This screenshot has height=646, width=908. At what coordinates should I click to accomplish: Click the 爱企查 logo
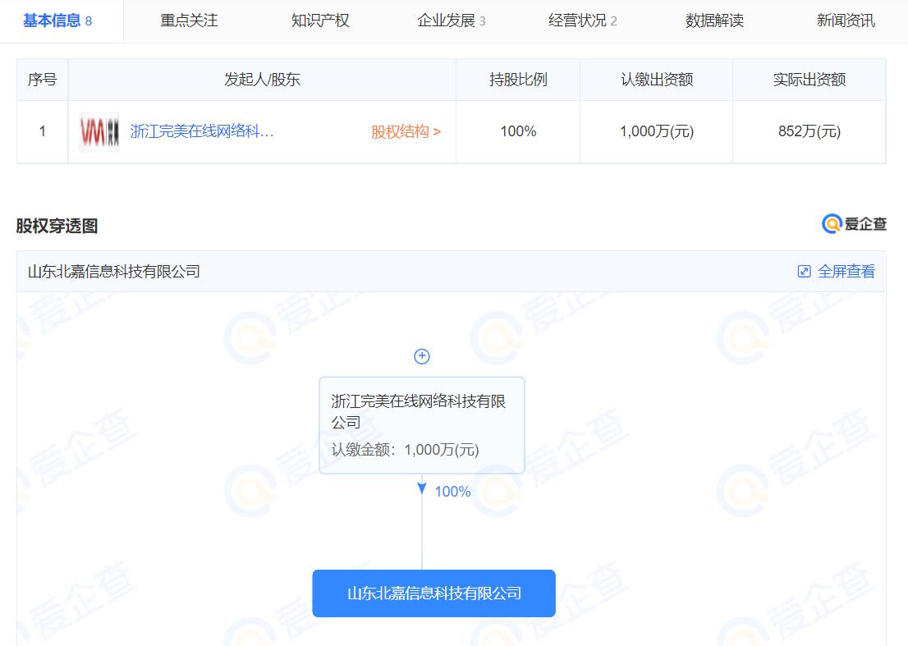coord(854,224)
